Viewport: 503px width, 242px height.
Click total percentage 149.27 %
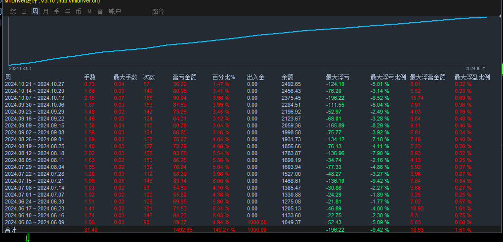[x=224, y=230]
